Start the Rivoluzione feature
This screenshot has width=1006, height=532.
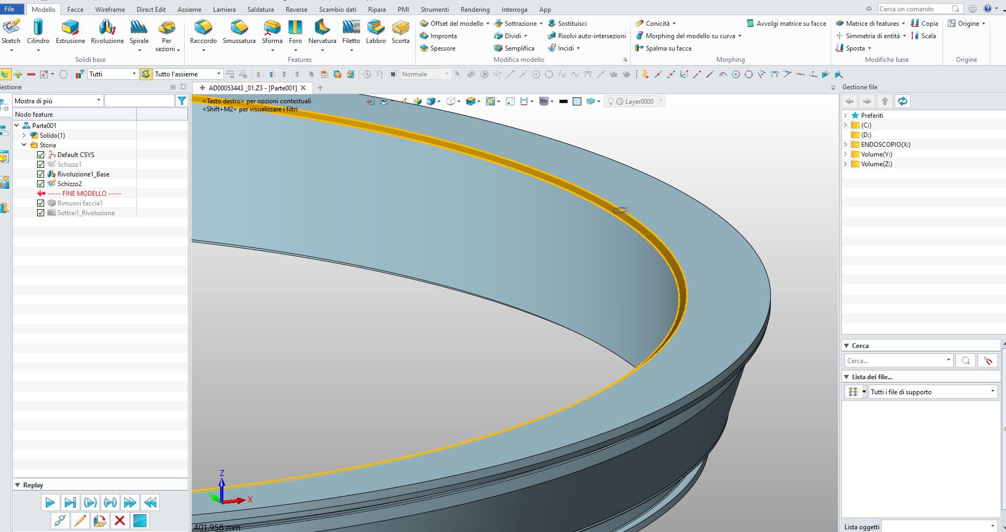coord(107,31)
